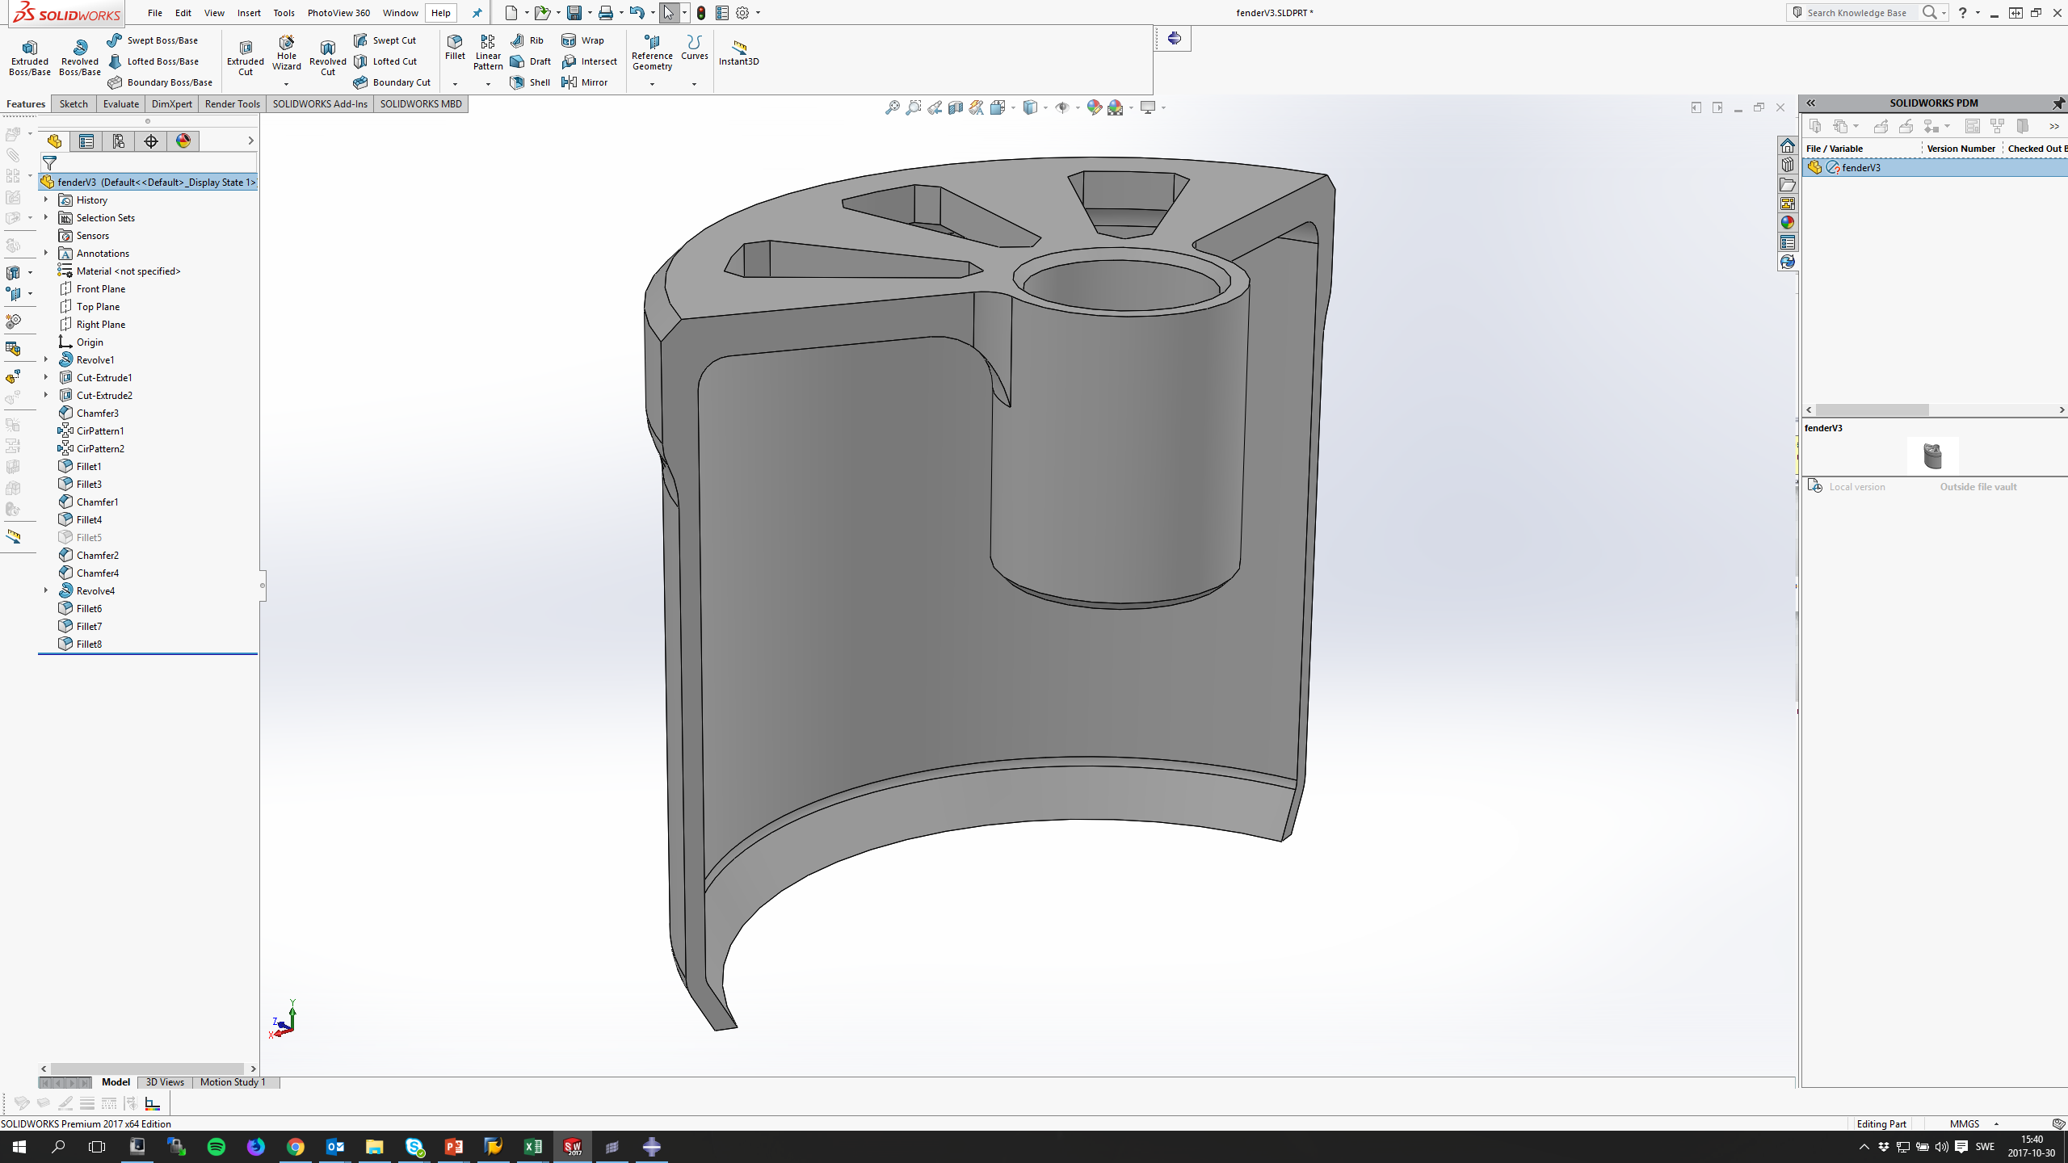Open Edit Appearance in viewport toolbar
2068x1163 pixels.
tap(1094, 107)
